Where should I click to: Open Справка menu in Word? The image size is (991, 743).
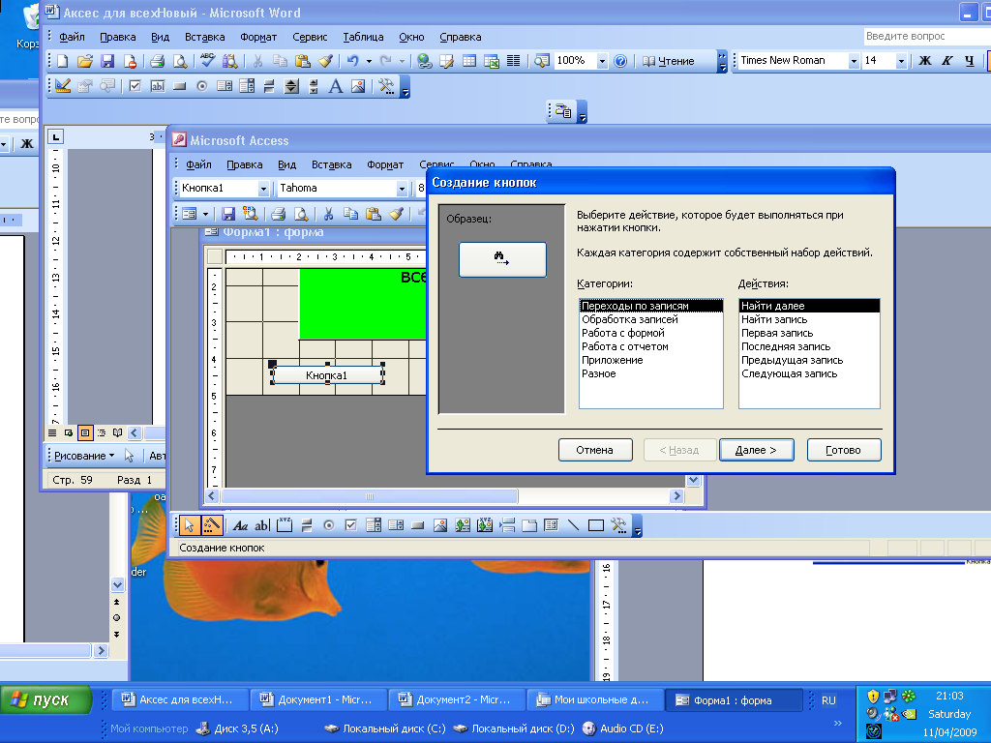point(461,37)
